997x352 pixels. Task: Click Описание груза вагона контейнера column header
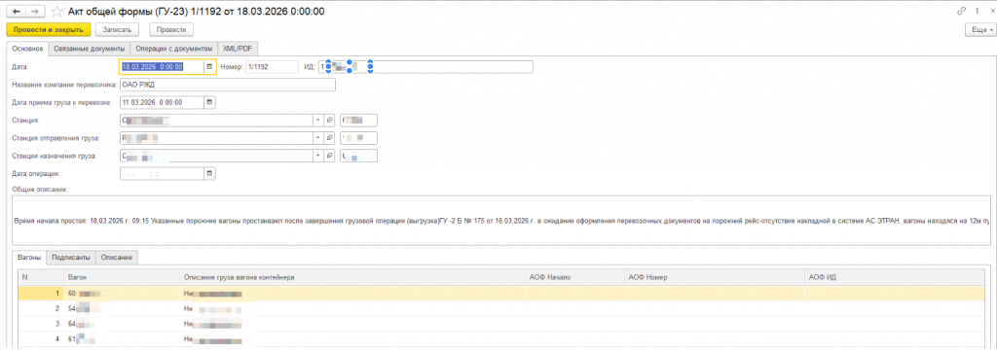pos(351,278)
